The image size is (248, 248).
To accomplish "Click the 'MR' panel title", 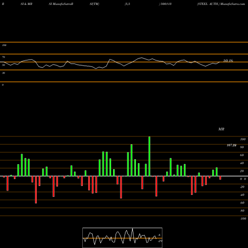I will point(221,129).
